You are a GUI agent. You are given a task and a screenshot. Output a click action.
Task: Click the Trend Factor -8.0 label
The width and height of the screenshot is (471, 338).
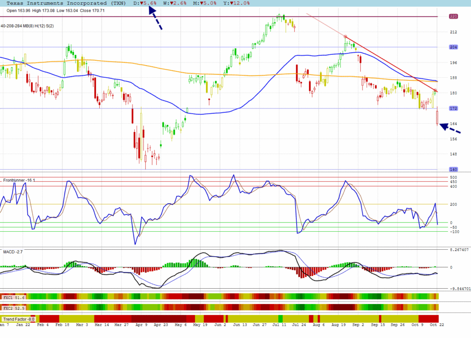(19, 319)
